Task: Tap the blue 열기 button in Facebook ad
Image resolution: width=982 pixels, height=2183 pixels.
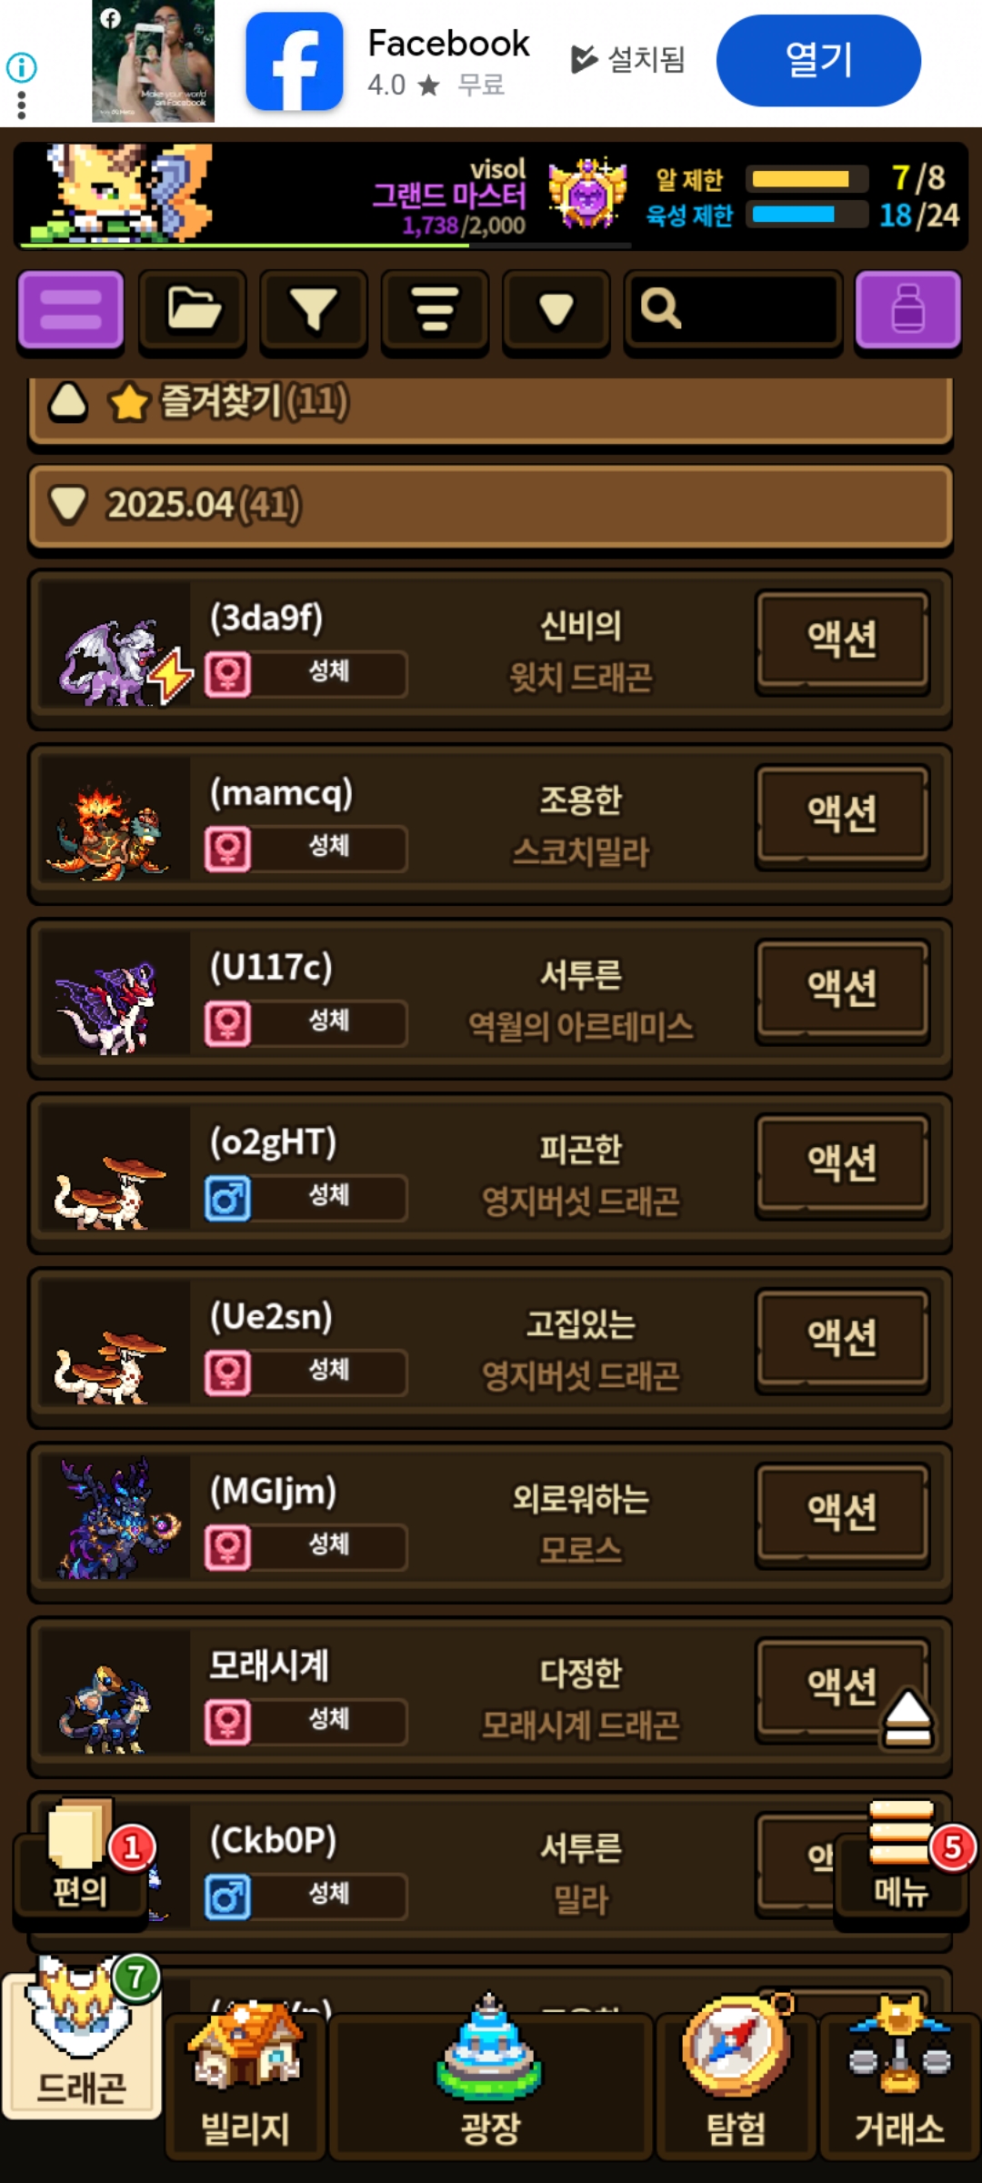Action: pos(818,60)
